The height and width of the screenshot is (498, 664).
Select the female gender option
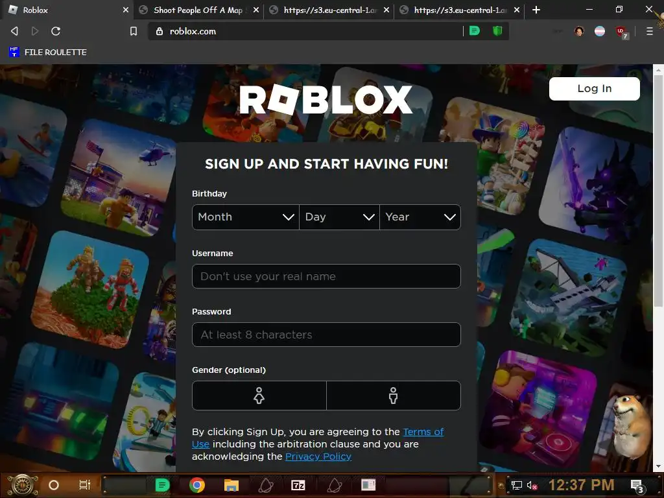tap(259, 396)
